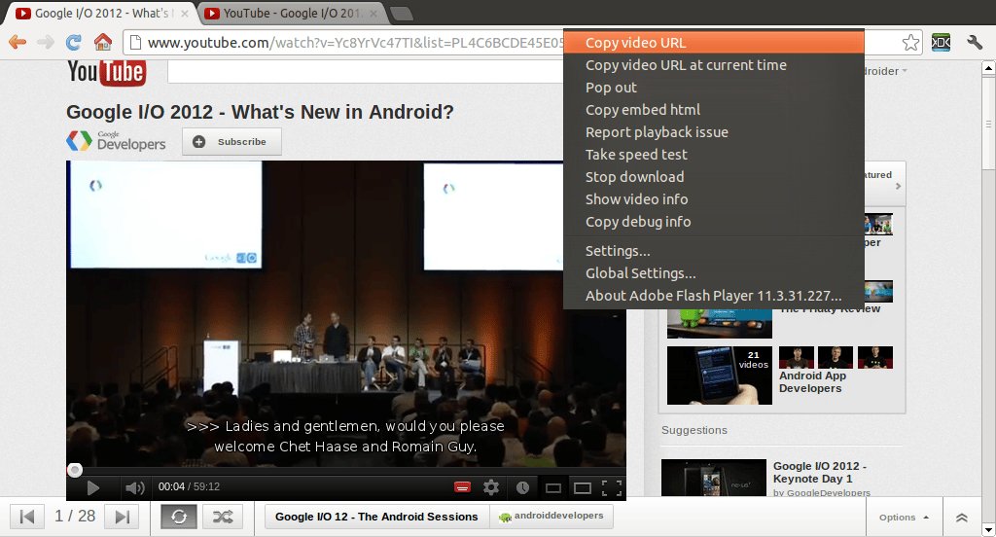The height and width of the screenshot is (537, 996).
Task: Bookmark this page with star icon
Action: 910,43
